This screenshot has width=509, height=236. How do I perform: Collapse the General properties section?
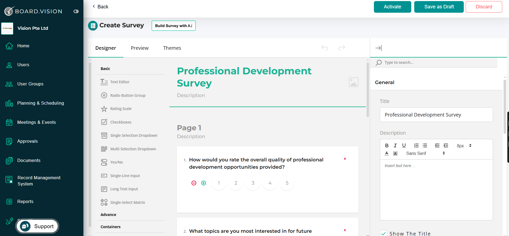coord(384,82)
